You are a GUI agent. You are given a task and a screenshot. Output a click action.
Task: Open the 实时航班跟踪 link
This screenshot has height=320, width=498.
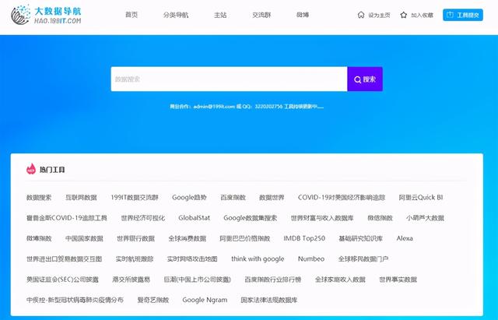click(135, 259)
